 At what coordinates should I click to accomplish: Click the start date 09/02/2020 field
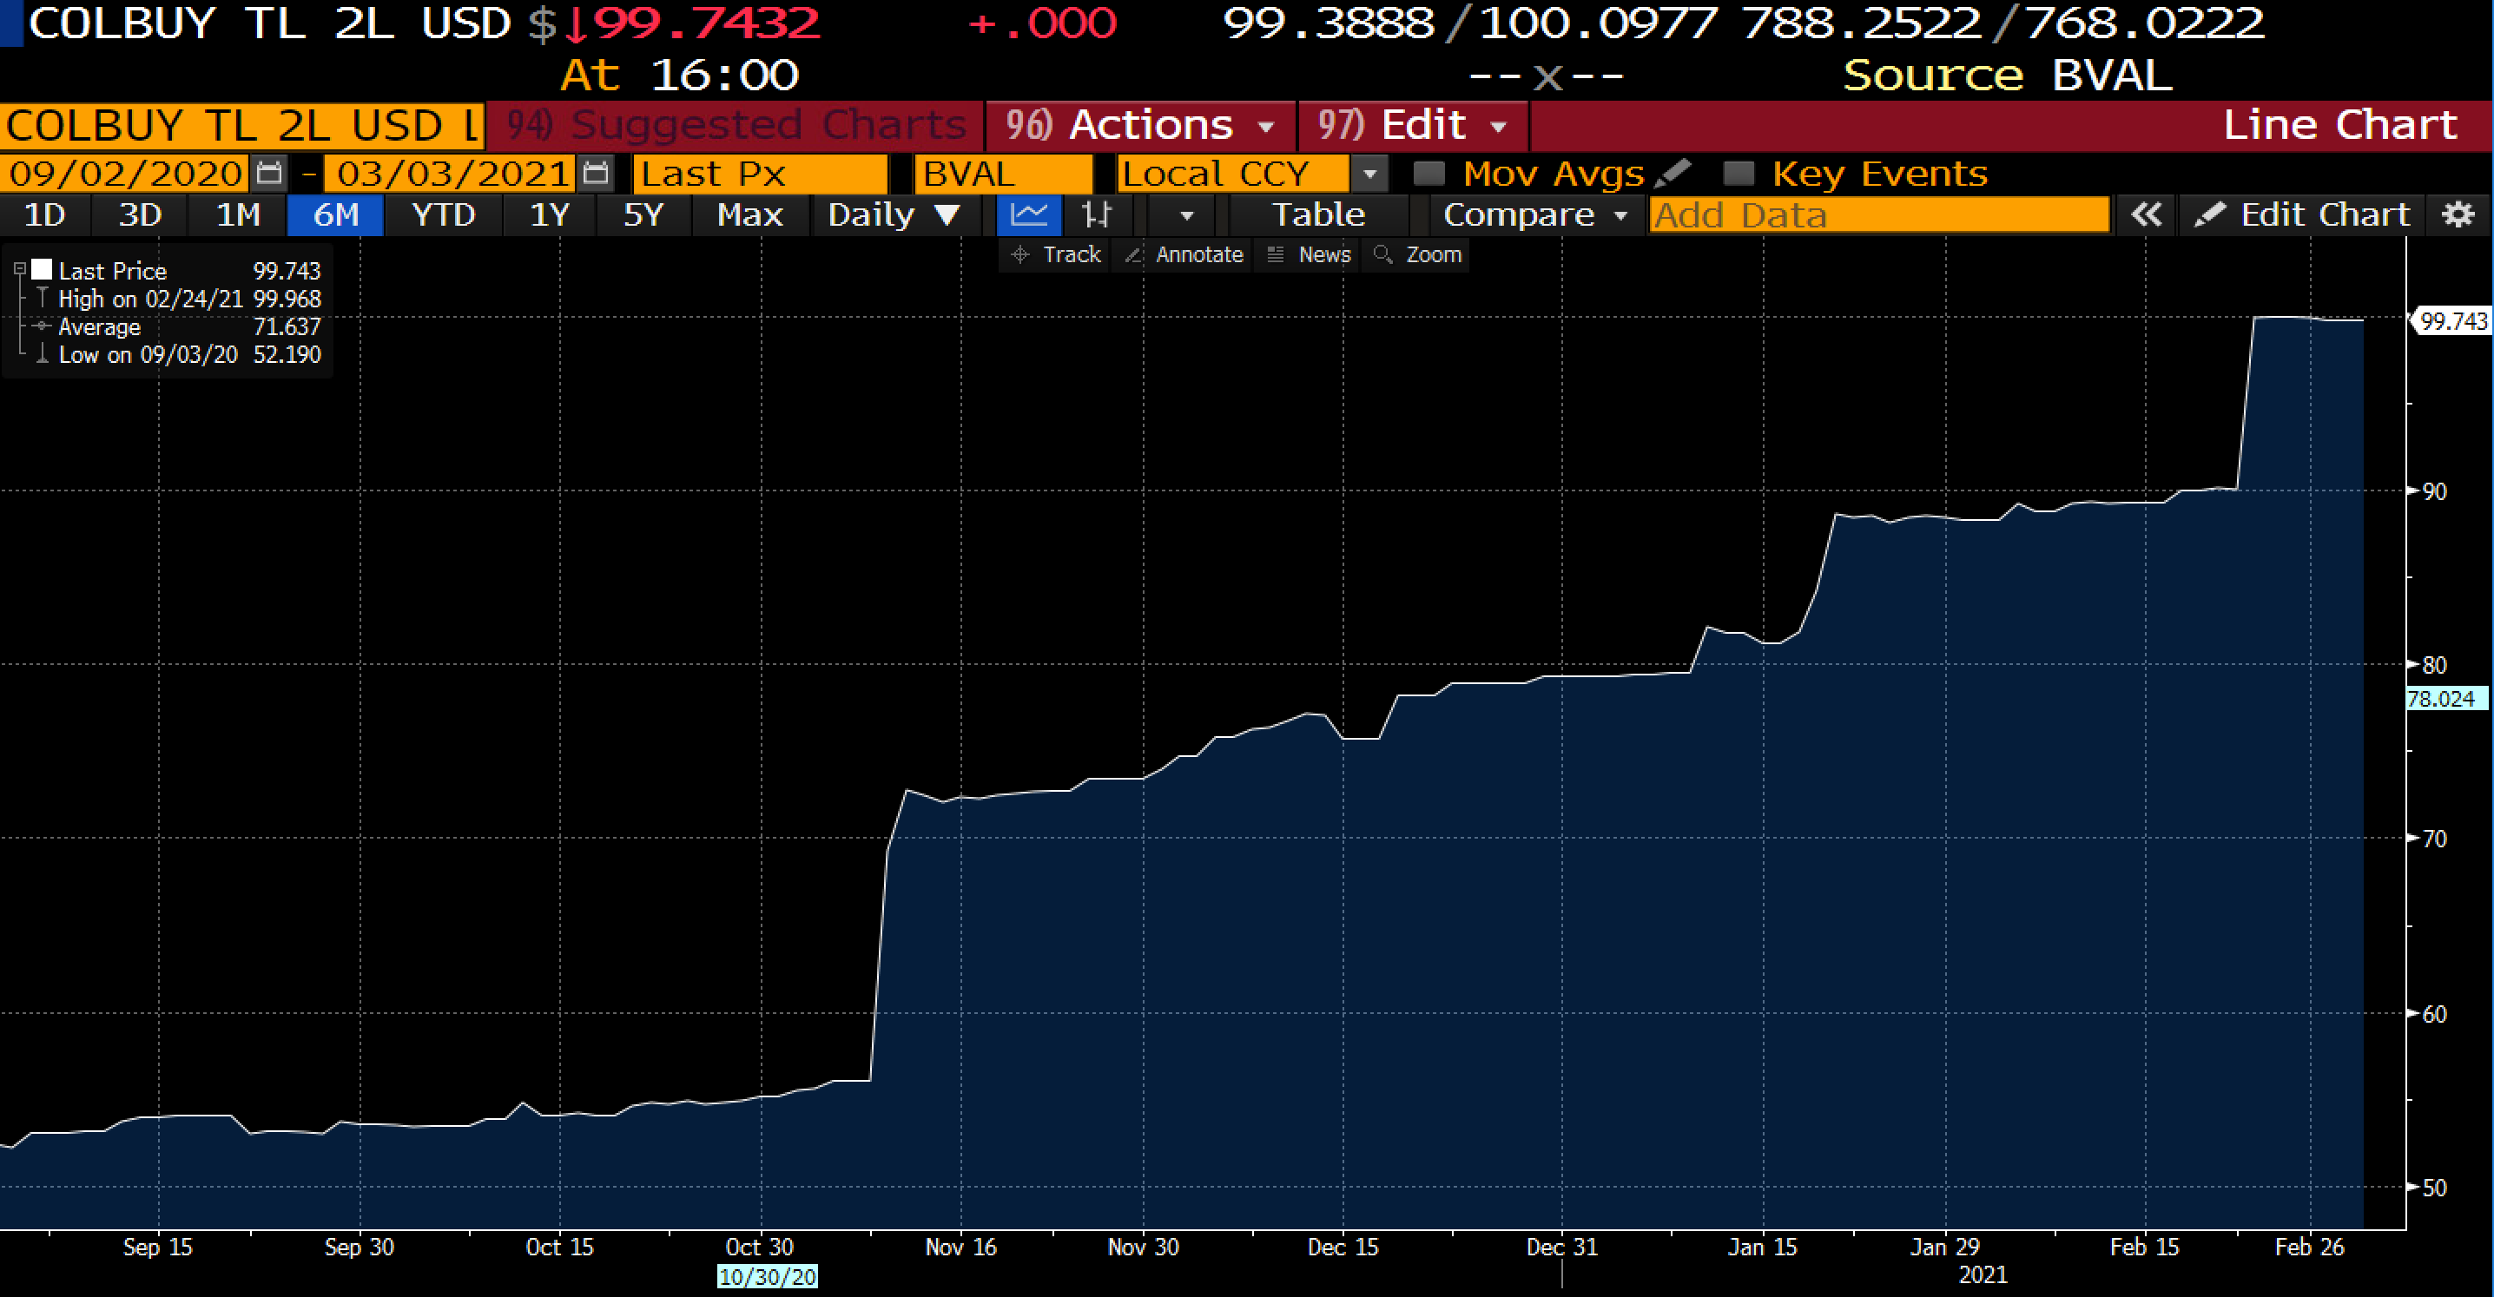coord(125,174)
